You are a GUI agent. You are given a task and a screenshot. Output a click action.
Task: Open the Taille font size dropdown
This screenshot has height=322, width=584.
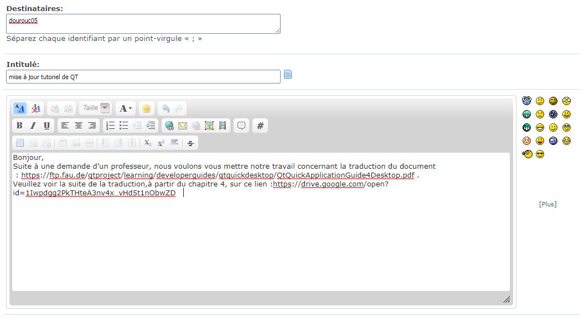95,108
